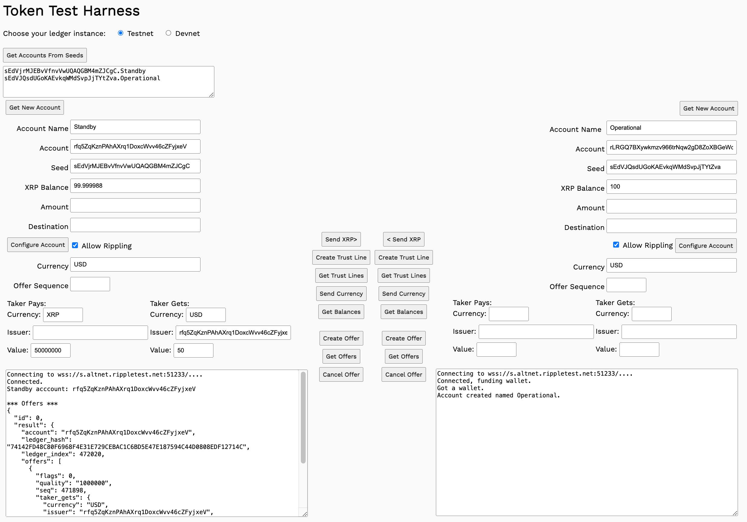
Task: Click left Cancel Offer button
Action: (x=341, y=374)
